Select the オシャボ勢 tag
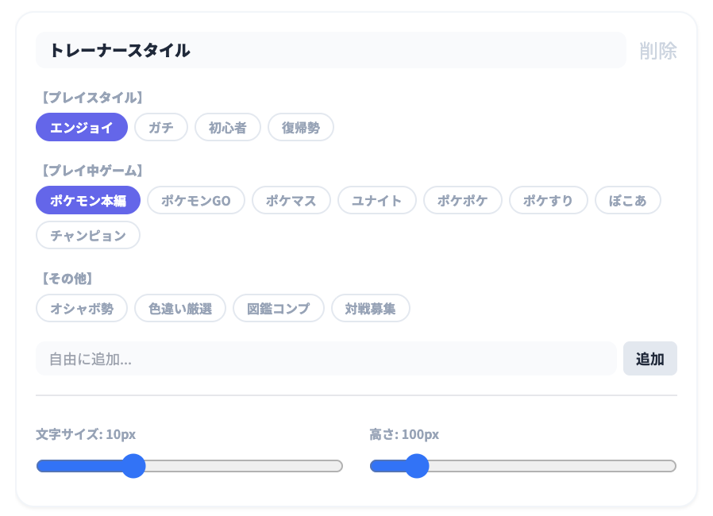This screenshot has height=516, width=713. pos(82,308)
